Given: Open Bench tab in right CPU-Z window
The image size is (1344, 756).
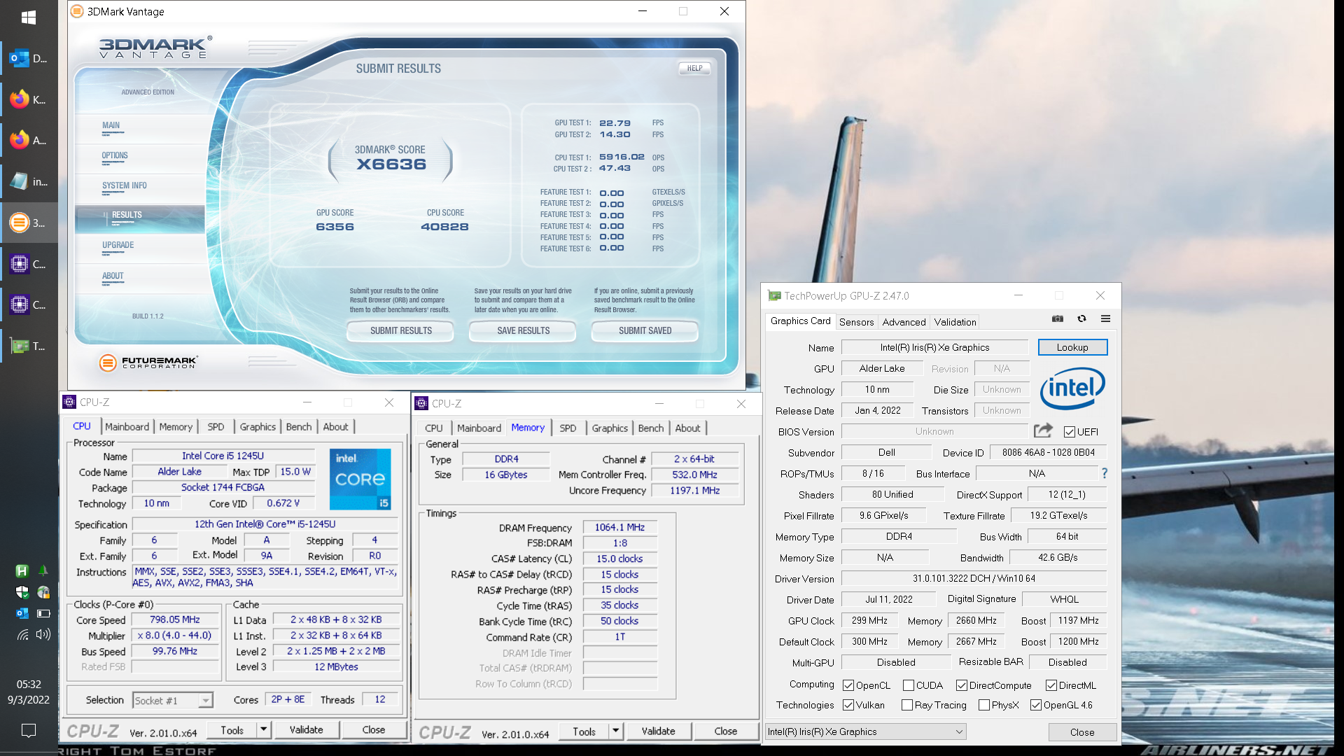Looking at the screenshot, I should [x=650, y=428].
